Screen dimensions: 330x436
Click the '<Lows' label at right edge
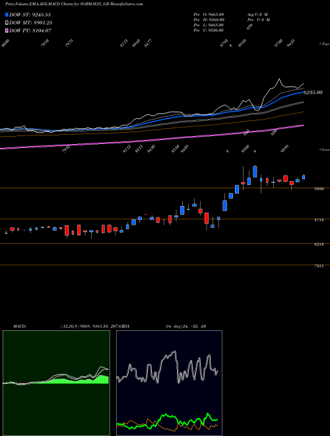pos(324,149)
